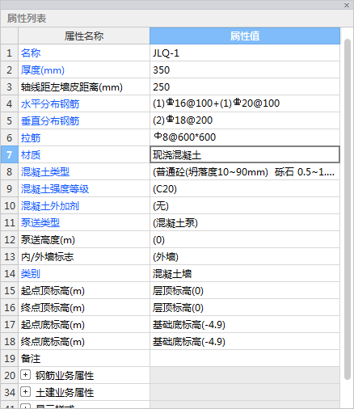
Task: Click the 混凝土外加剂 property link
Action: coord(50,206)
